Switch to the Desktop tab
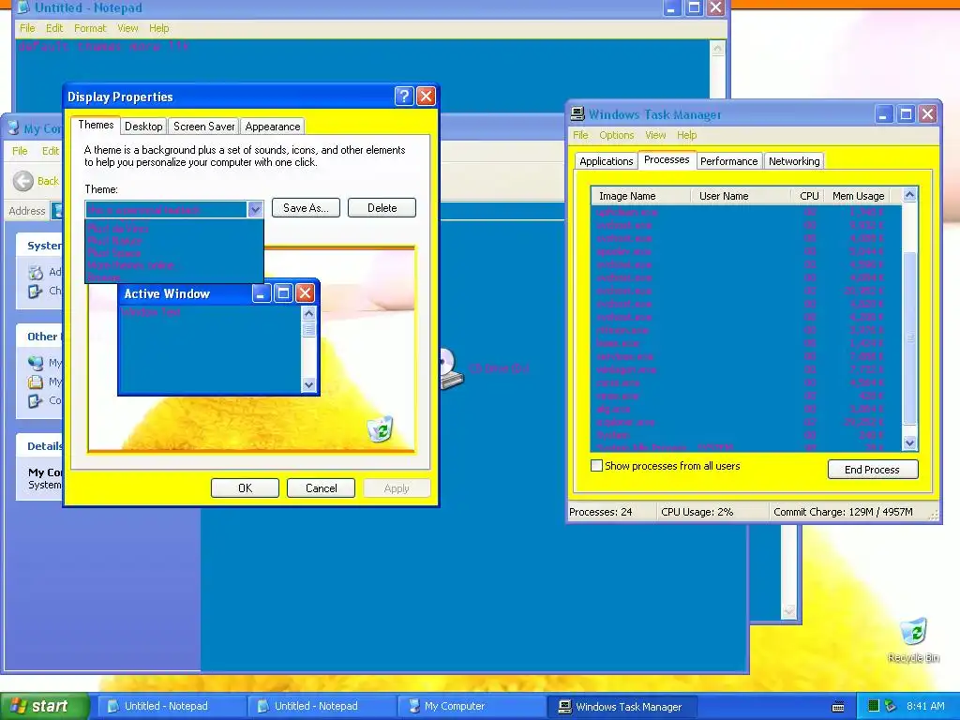Image resolution: width=960 pixels, height=720 pixels. (x=143, y=127)
